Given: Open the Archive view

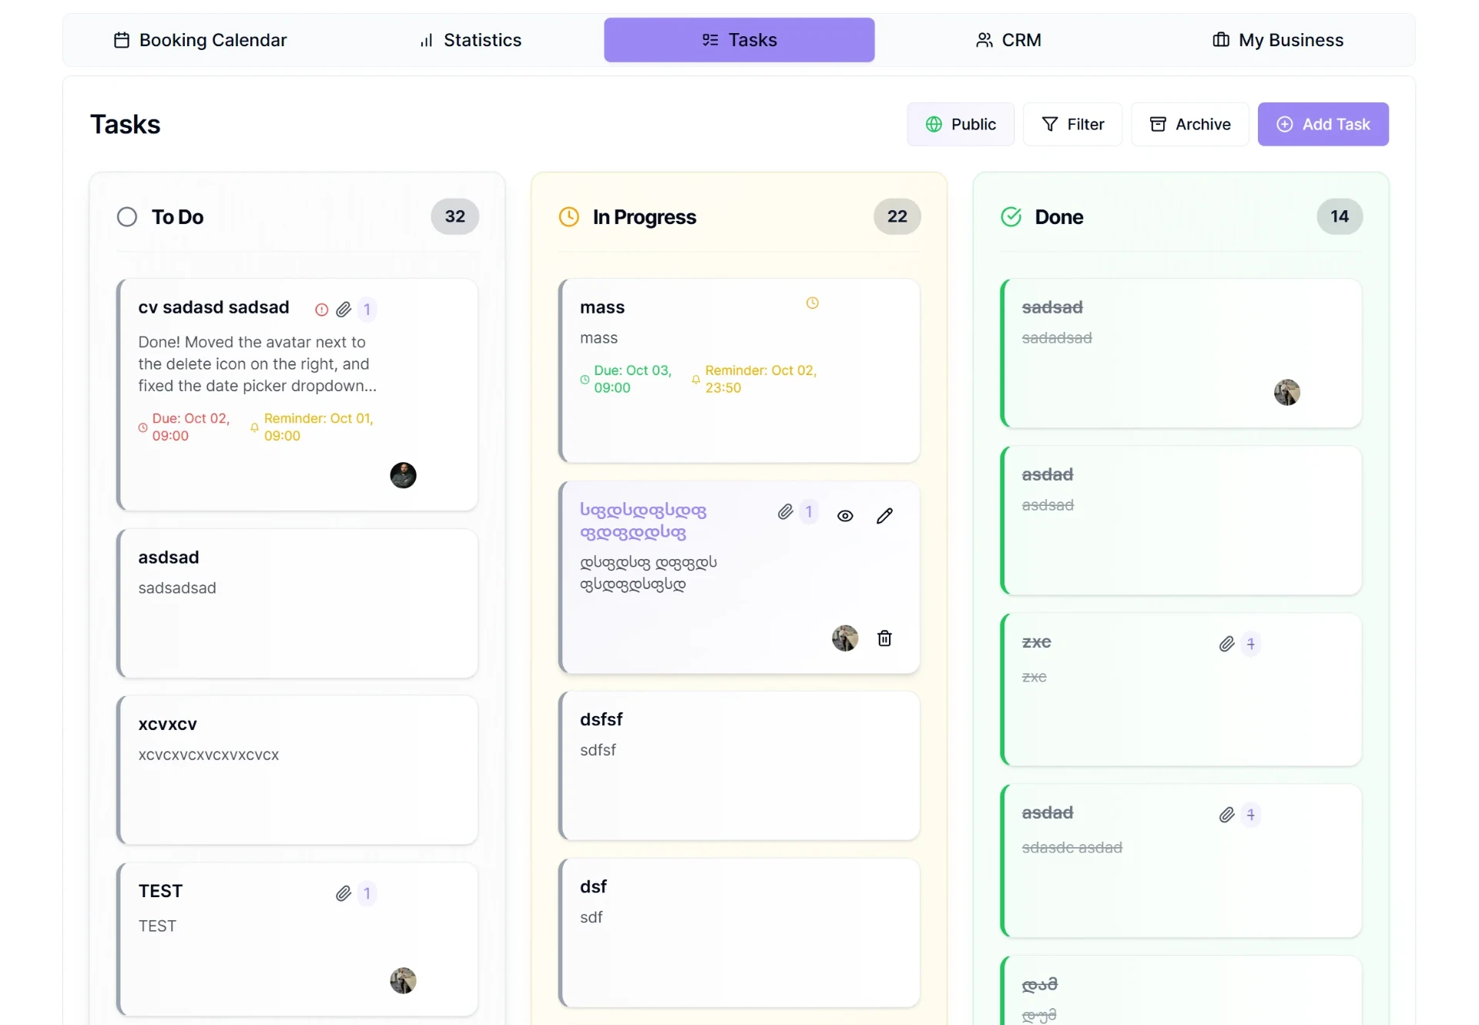Looking at the screenshot, I should (1189, 124).
